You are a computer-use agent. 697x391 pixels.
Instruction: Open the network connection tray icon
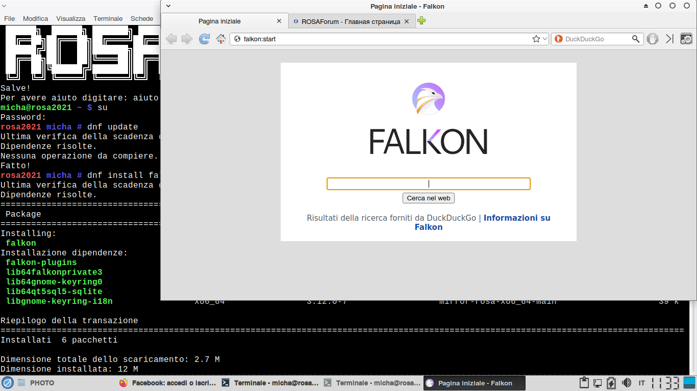(598, 383)
